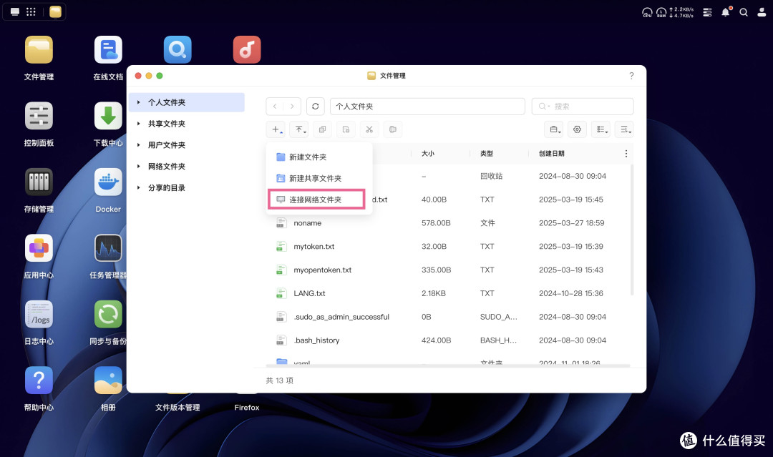Open 任务管理器 desktop icon
This screenshot has width=773, height=457.
click(108, 248)
